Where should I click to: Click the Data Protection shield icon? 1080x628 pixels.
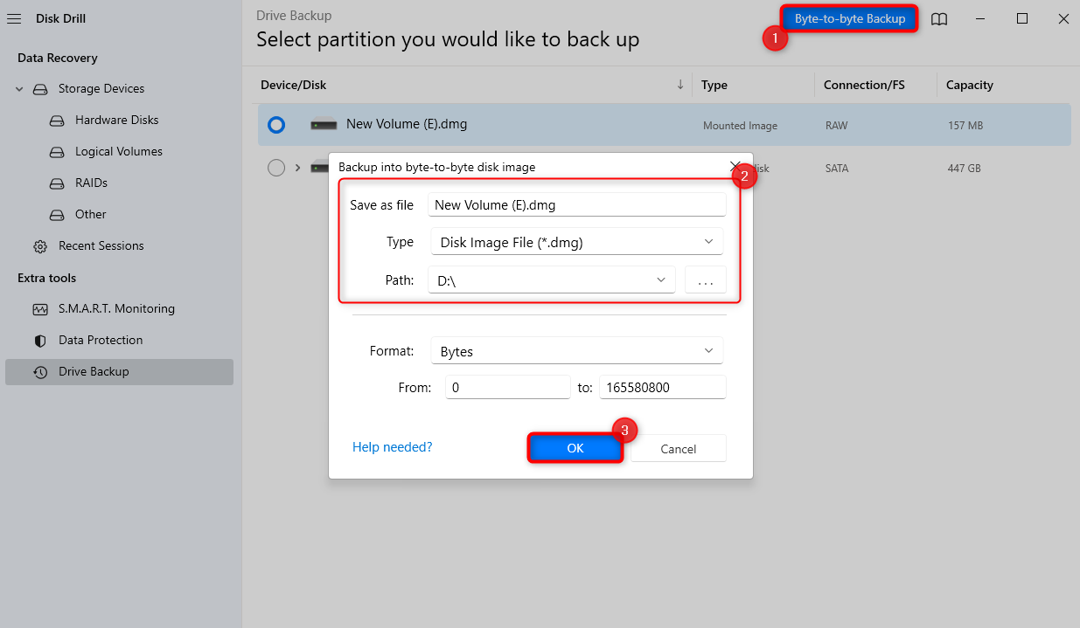40,341
